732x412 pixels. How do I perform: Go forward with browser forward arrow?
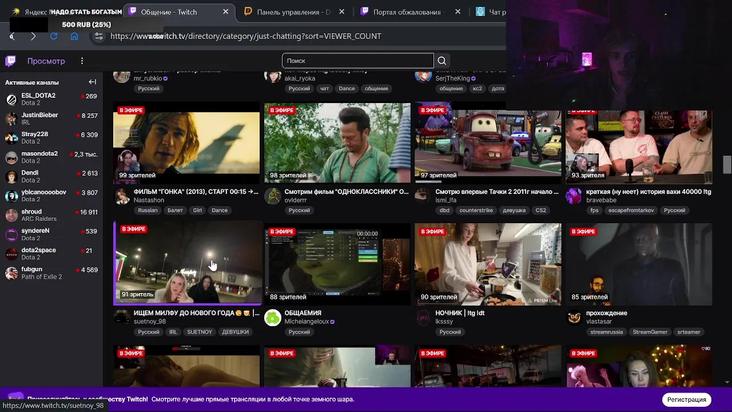pos(33,36)
